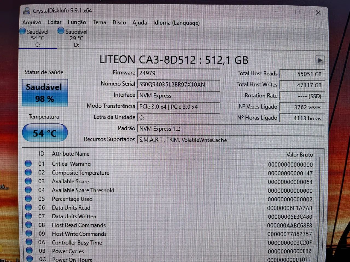Click the blue status icon for Controller Busy Time
Image resolution: width=350 pixels, height=262 pixels.
(x=29, y=242)
